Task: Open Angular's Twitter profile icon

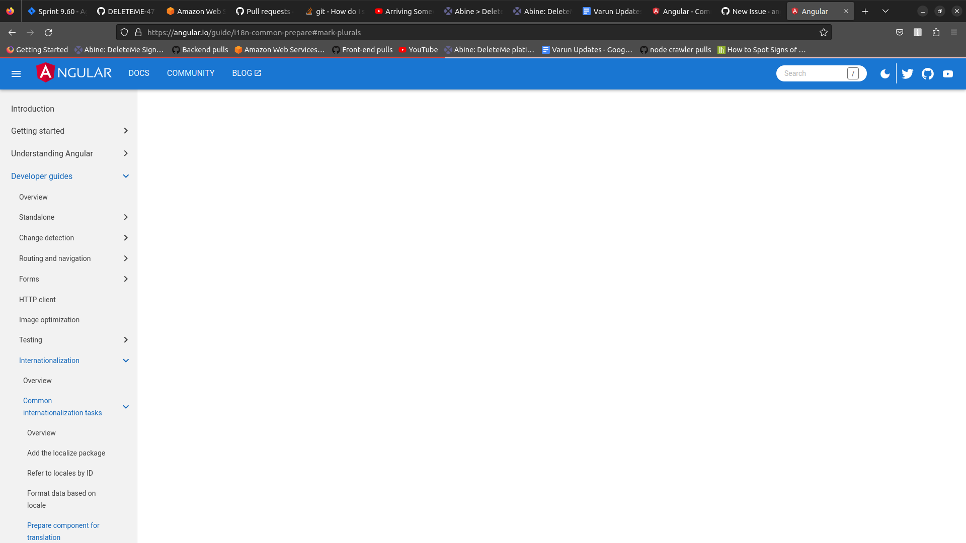Action: (908, 73)
